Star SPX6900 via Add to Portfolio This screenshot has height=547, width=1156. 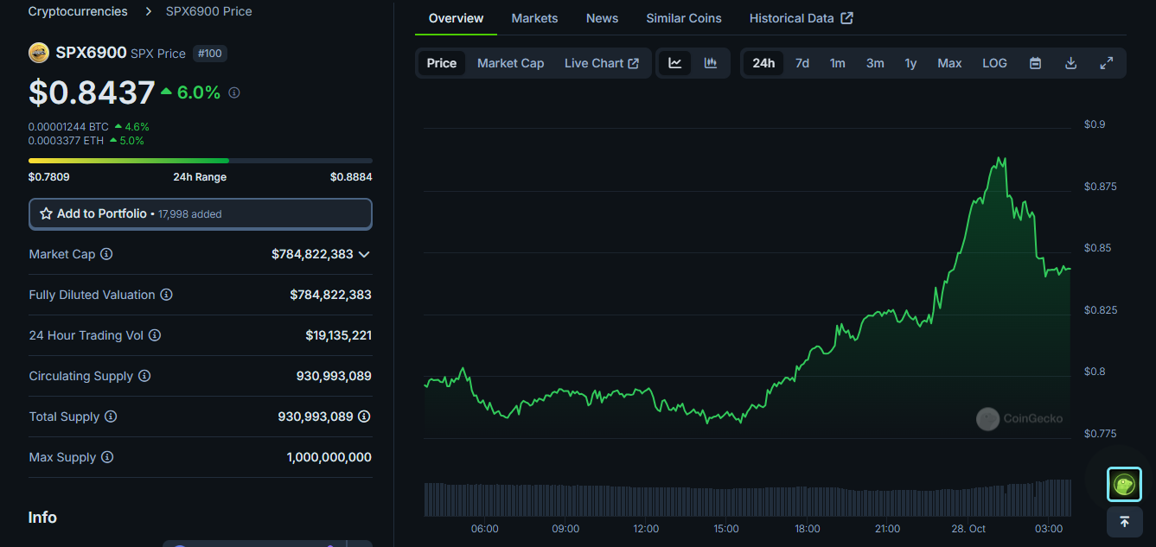pos(46,213)
